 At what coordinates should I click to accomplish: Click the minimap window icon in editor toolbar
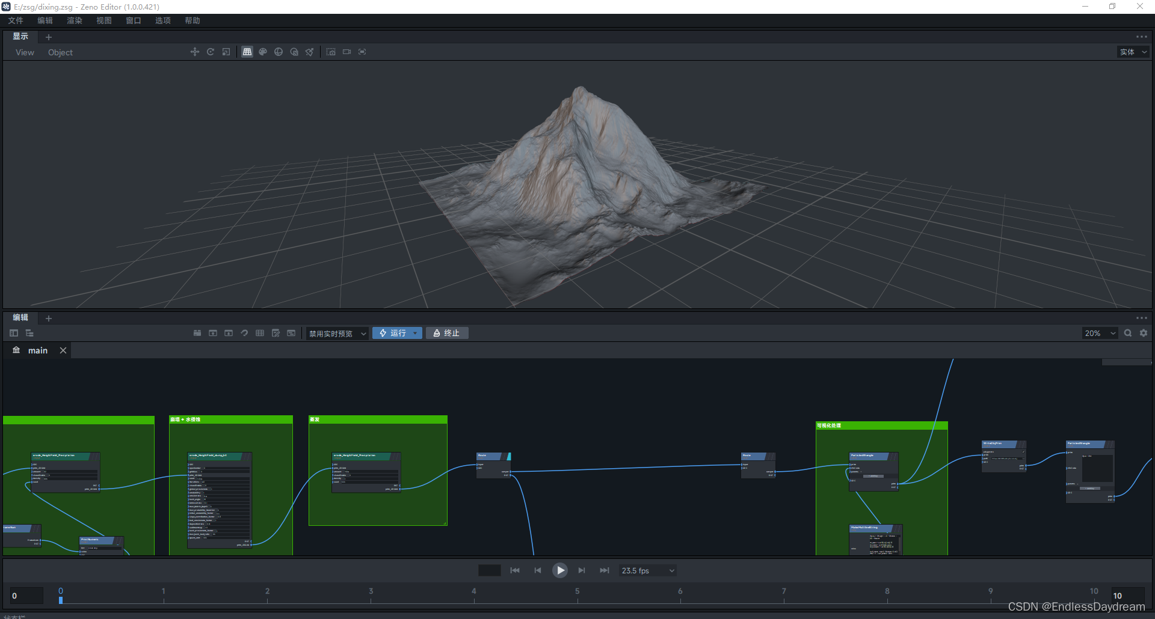[x=291, y=333]
